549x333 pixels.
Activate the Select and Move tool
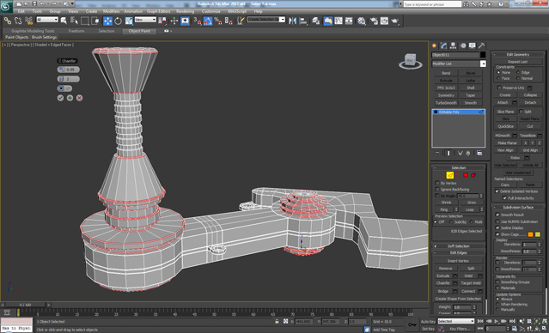[107, 21]
